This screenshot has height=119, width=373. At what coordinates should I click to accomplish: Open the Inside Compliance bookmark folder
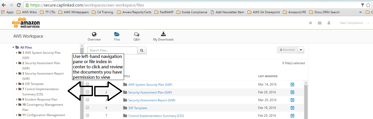(192, 12)
